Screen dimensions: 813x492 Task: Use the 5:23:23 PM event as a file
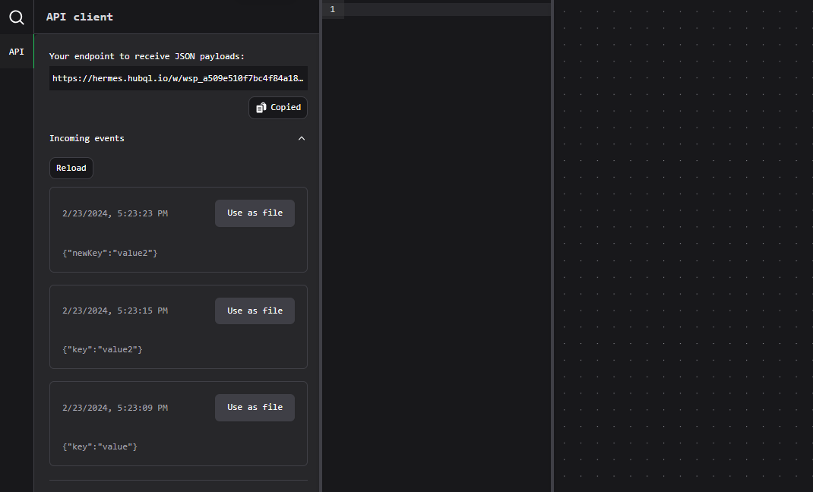(x=255, y=213)
